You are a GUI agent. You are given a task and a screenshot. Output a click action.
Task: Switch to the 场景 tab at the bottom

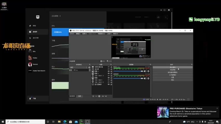pos(80,96)
